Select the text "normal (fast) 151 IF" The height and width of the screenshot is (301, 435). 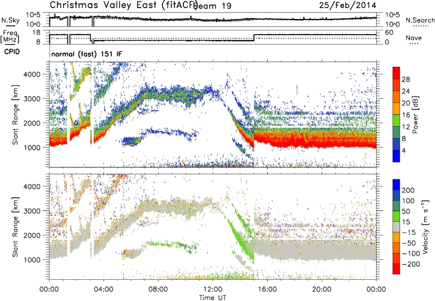pos(86,54)
